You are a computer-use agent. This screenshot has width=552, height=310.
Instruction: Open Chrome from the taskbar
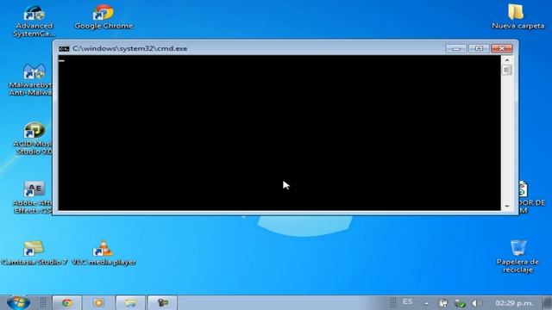coord(67,302)
